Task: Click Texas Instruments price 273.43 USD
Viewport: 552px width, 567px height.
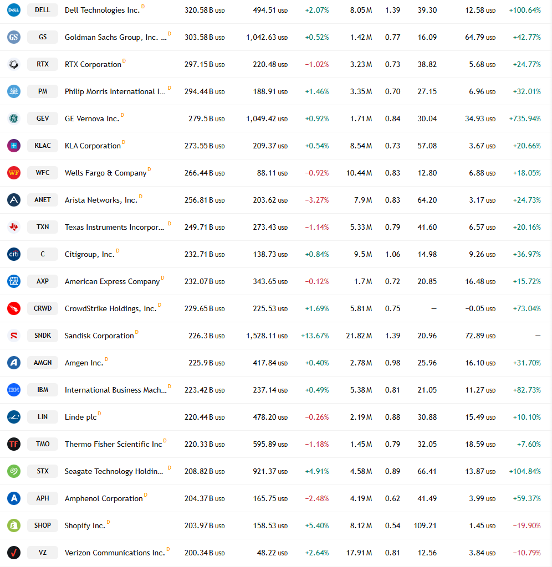Action: (x=270, y=227)
